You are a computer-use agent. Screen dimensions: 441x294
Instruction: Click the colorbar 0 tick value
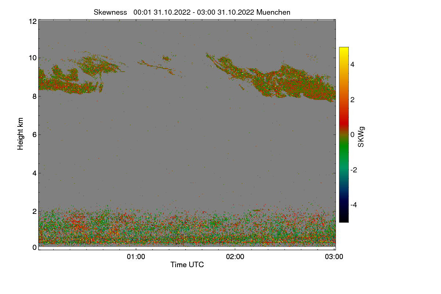pos(353,135)
